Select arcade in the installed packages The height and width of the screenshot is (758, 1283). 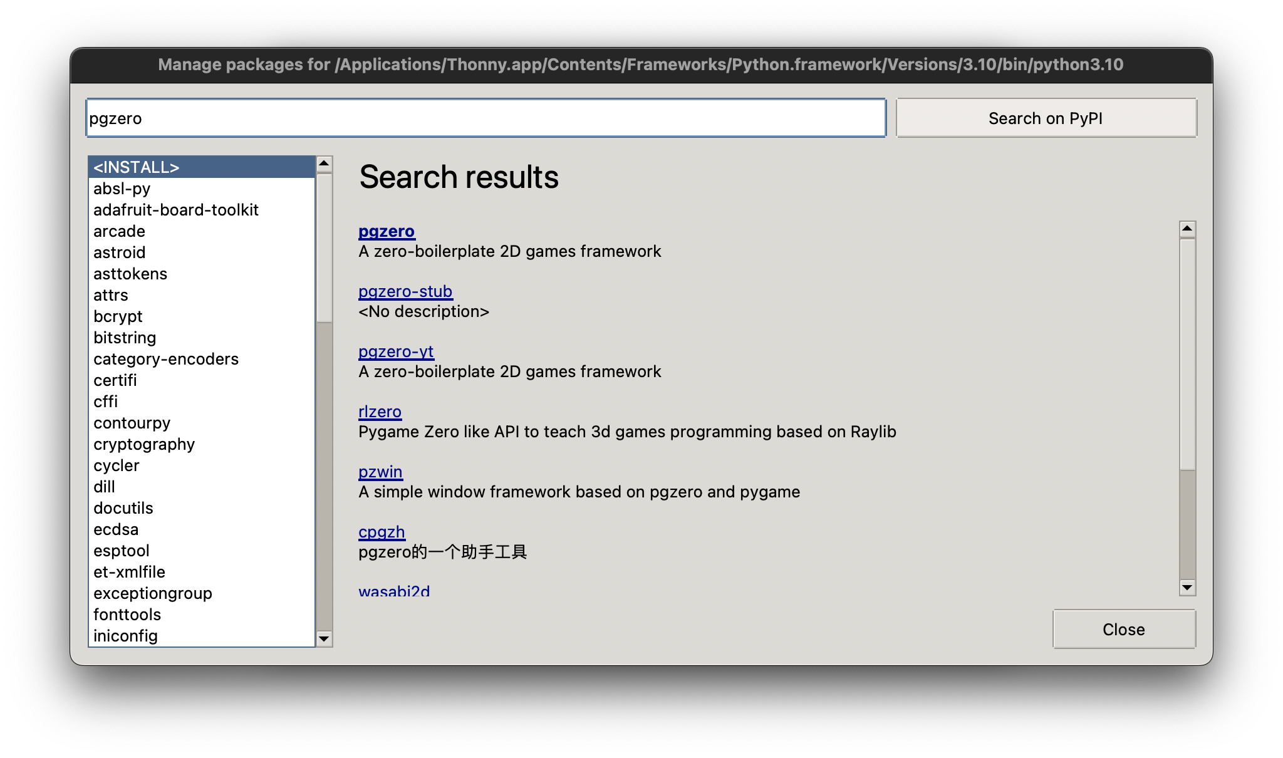119,231
